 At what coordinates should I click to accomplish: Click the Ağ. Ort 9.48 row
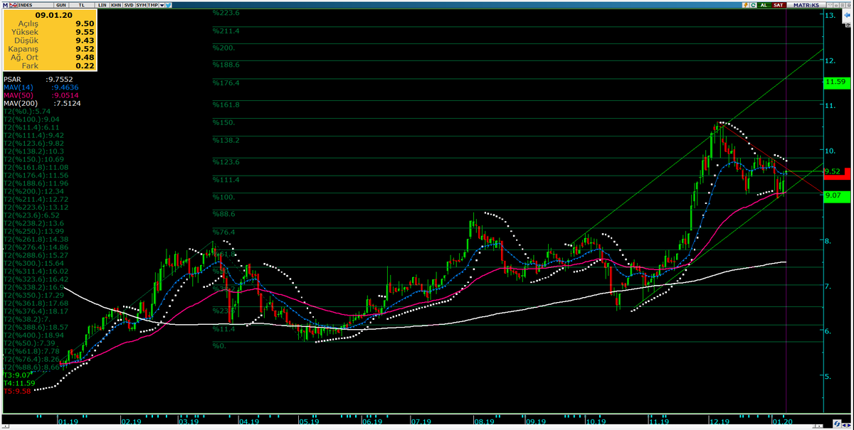(50, 58)
